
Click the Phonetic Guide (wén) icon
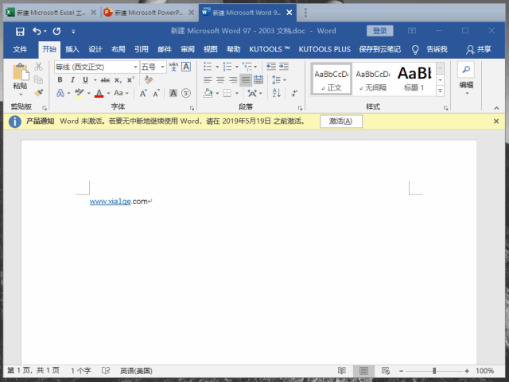click(x=173, y=67)
